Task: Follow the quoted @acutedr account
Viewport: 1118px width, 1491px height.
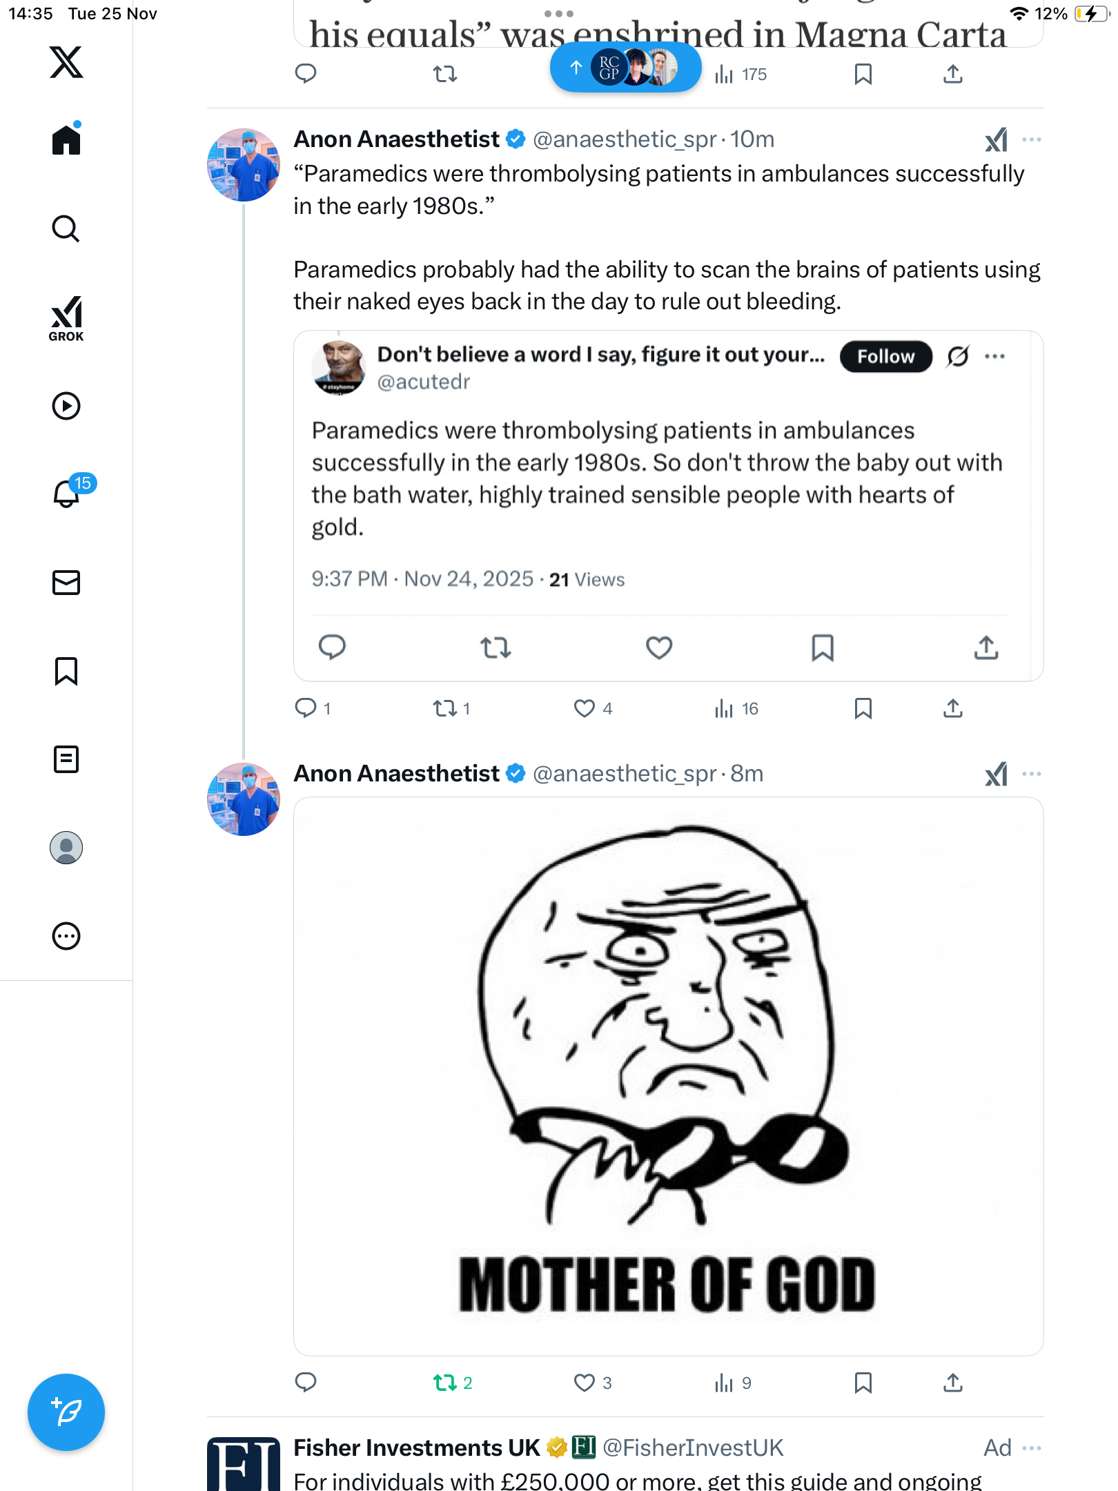Action: (885, 356)
